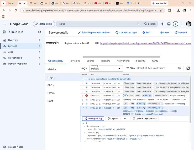Collapse the expanded 10:05:26.454 log entry
This screenshot has height=150, width=194.
[82, 108]
